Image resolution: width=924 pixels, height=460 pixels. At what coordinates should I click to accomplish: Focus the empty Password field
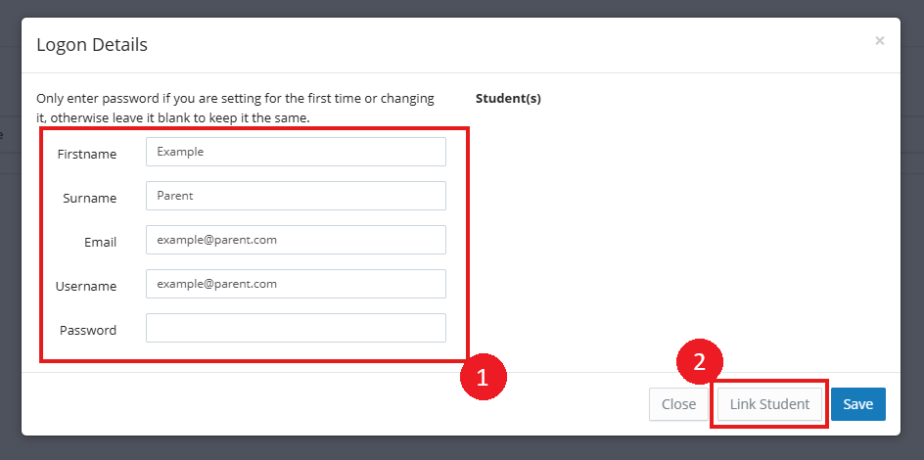pos(296,328)
